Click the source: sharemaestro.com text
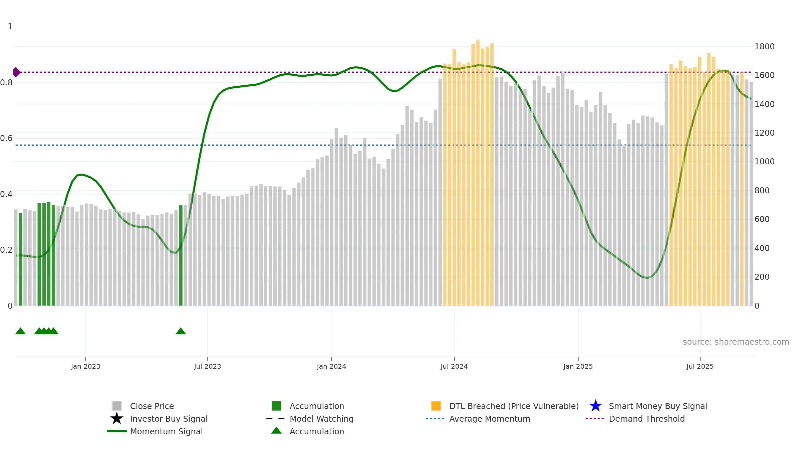 coord(736,342)
